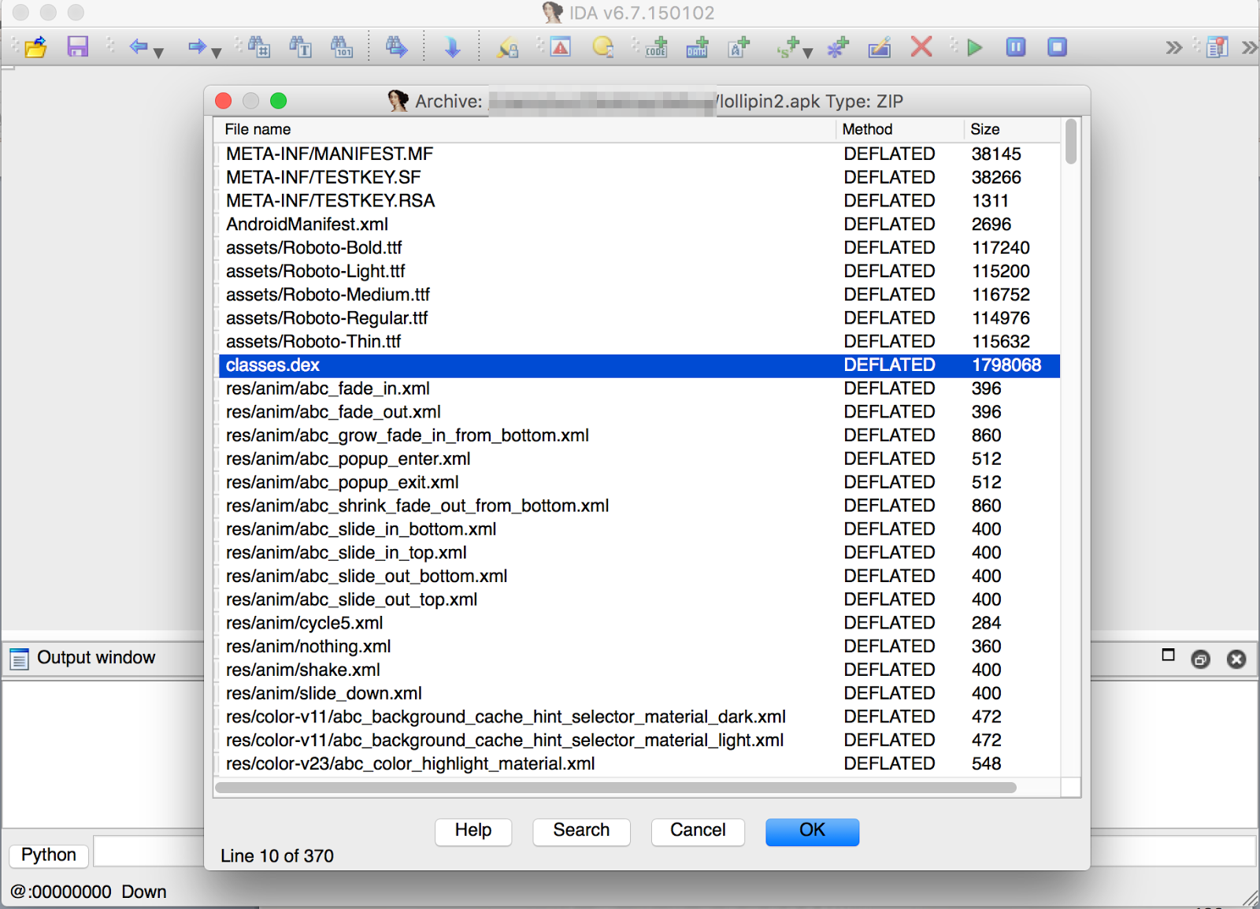This screenshot has width=1260, height=909.
Task: Pause process with the blue pause icon
Action: 1016,47
